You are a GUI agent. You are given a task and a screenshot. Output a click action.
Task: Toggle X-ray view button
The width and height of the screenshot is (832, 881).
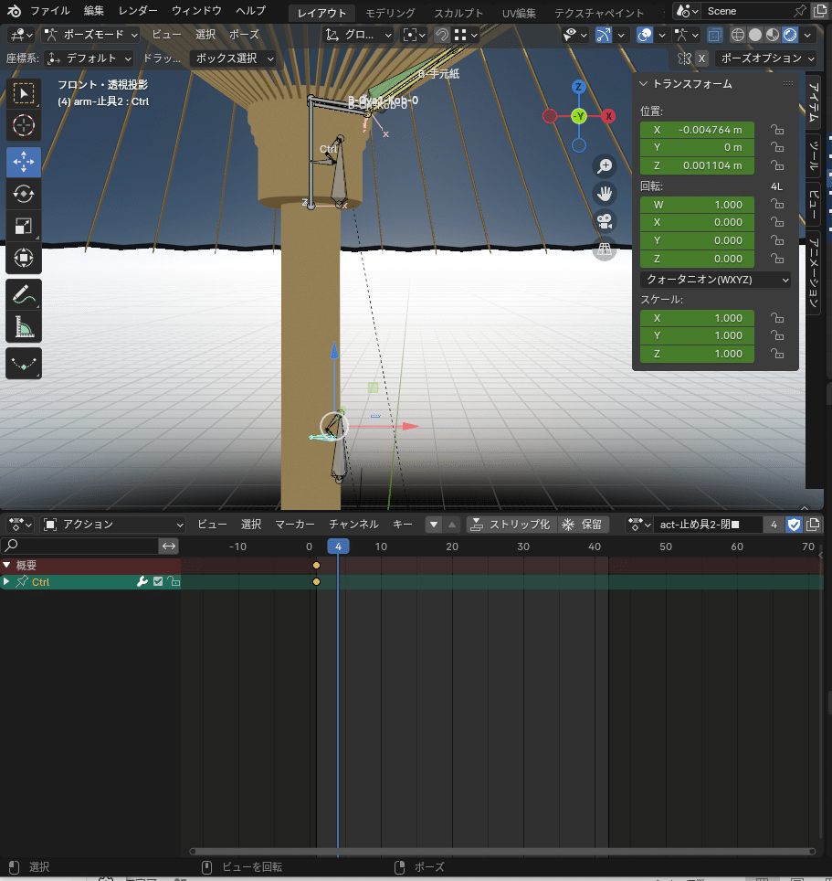(714, 35)
